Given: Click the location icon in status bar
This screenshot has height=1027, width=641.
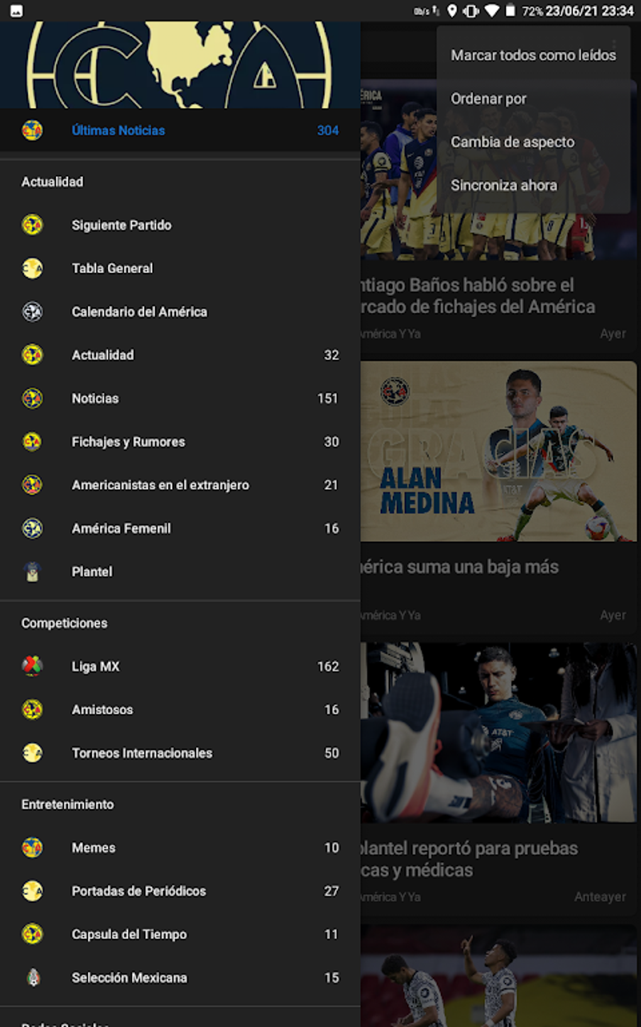Looking at the screenshot, I should coord(452,11).
